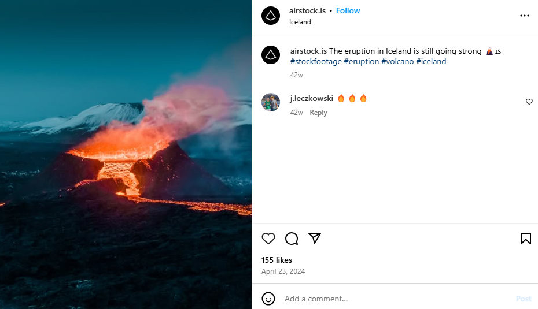Click airstock.is header profile avatar
The width and height of the screenshot is (538, 309).
pyautogui.click(x=271, y=16)
